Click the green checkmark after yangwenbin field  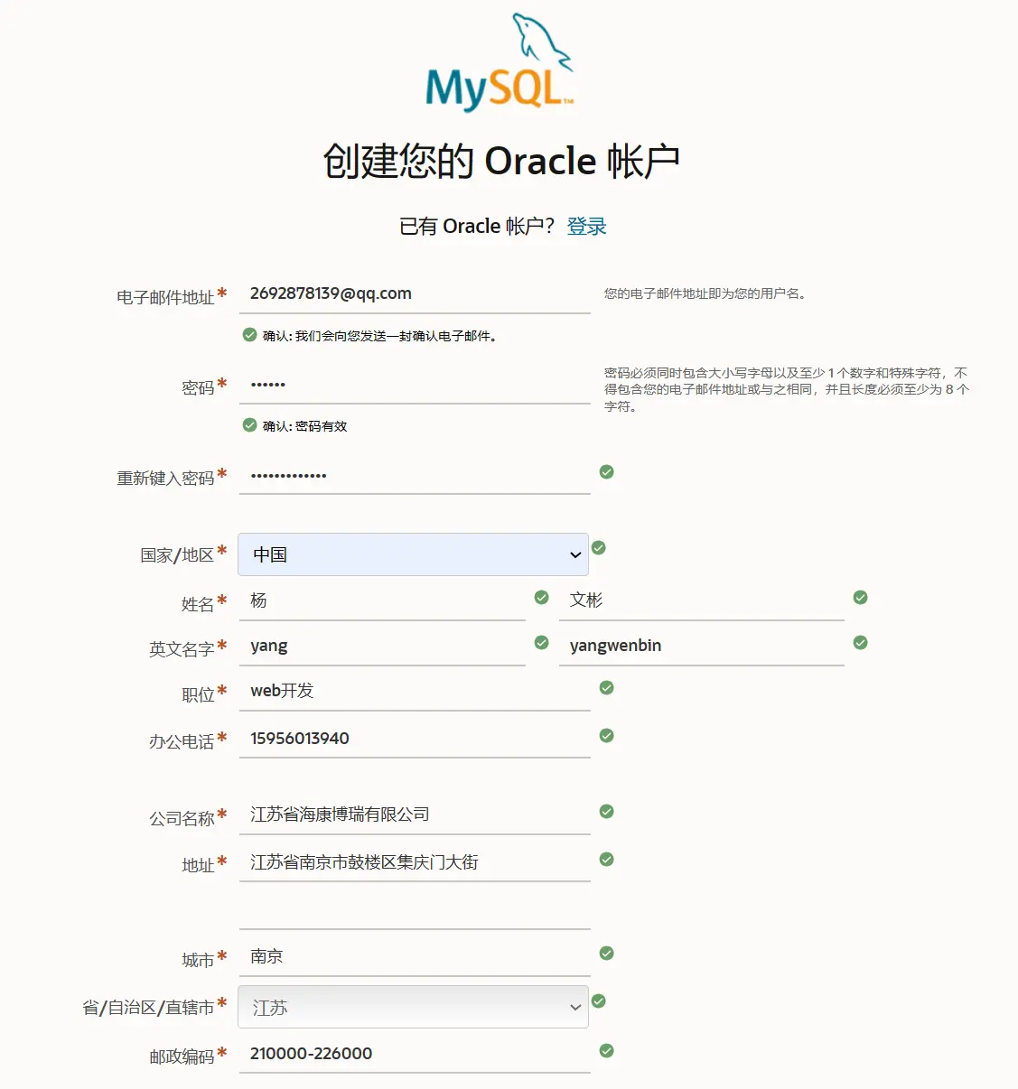coord(861,643)
